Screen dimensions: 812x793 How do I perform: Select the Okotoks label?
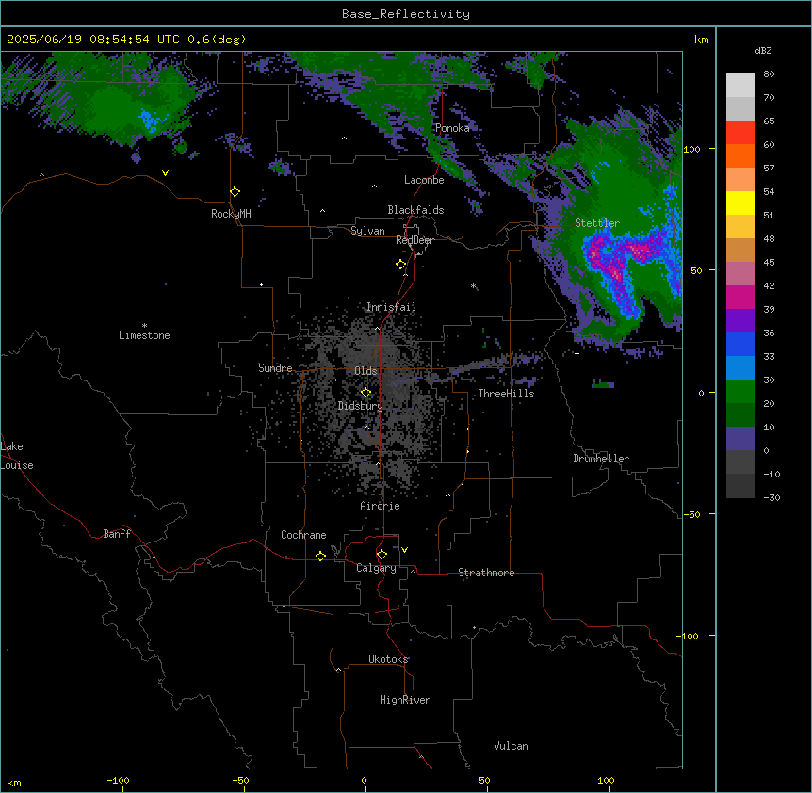[x=388, y=659]
